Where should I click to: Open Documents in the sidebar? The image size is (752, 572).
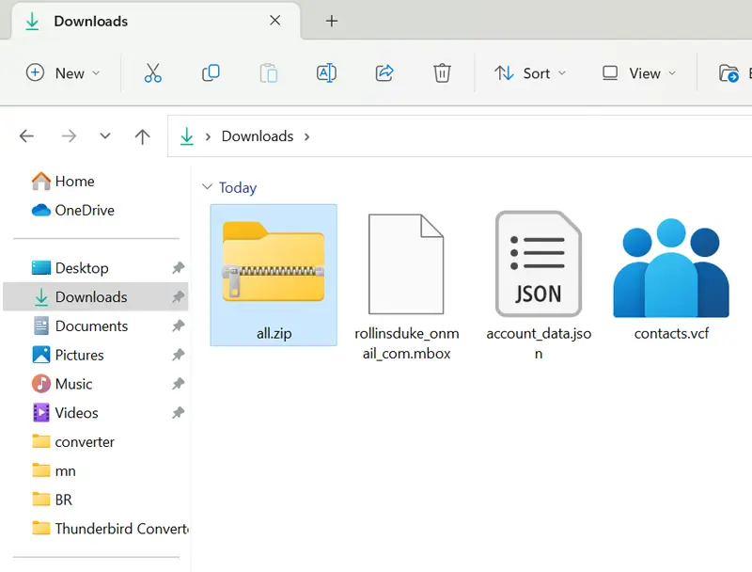[x=91, y=326]
